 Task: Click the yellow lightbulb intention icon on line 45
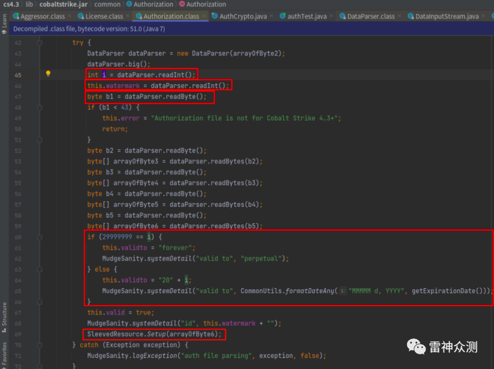click(x=48, y=74)
